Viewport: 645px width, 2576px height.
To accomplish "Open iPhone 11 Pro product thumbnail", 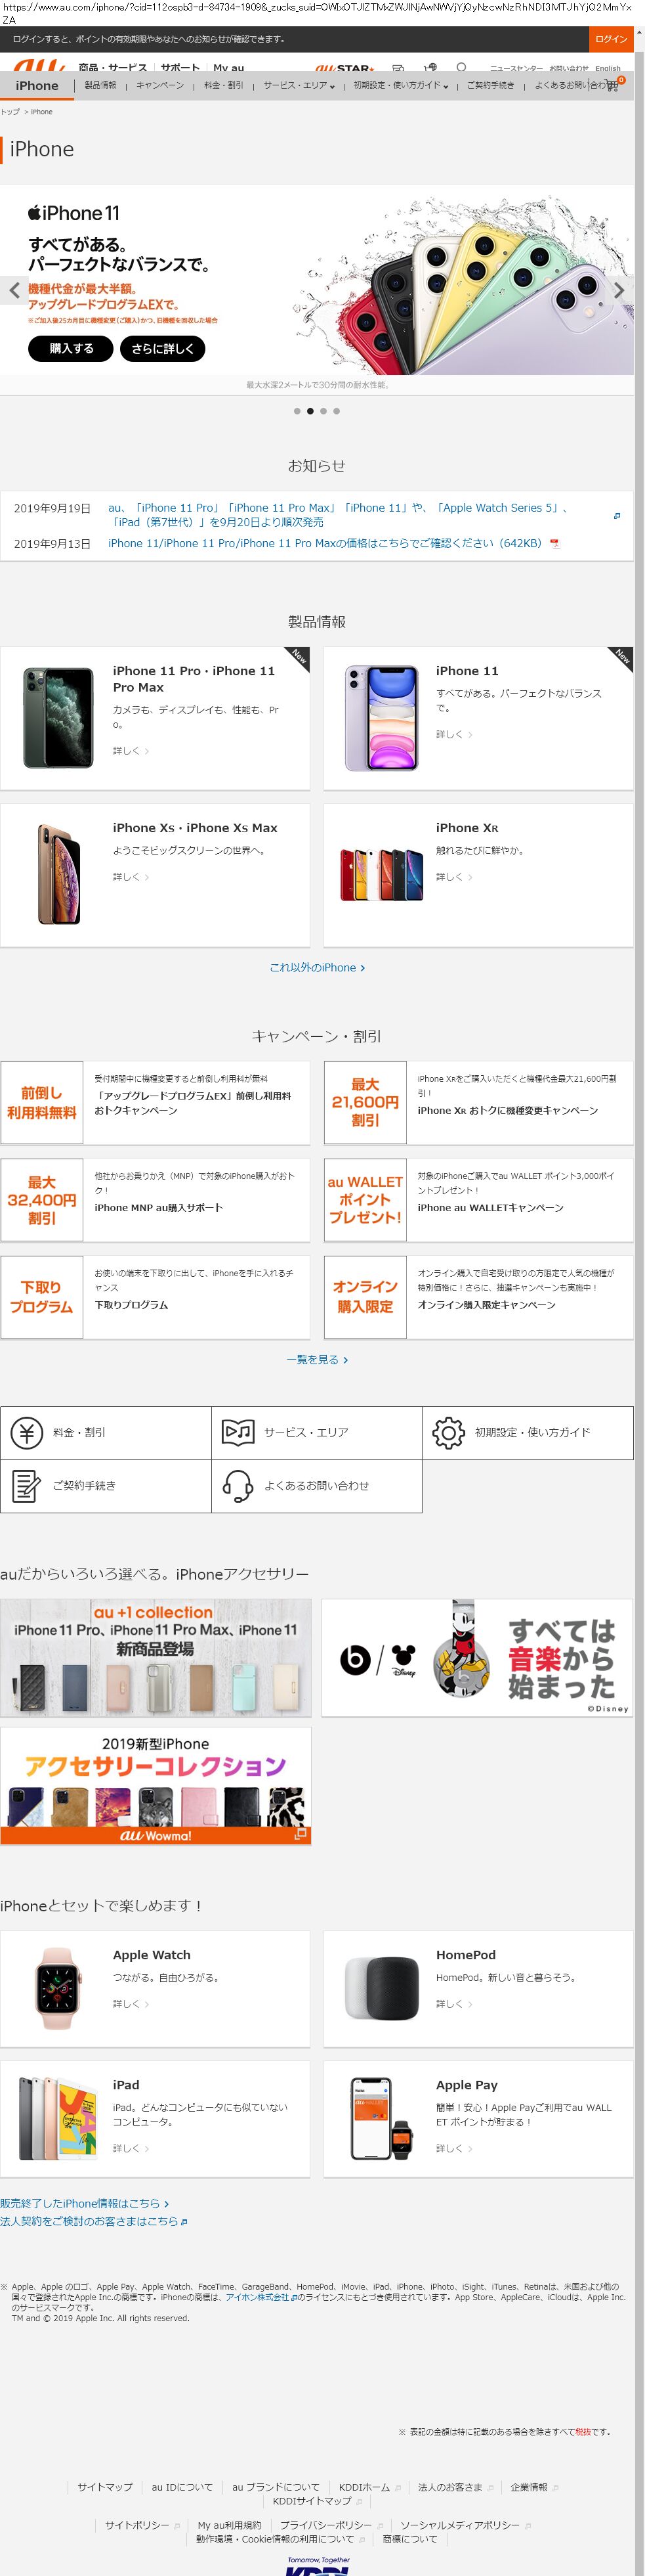I will tap(58, 717).
